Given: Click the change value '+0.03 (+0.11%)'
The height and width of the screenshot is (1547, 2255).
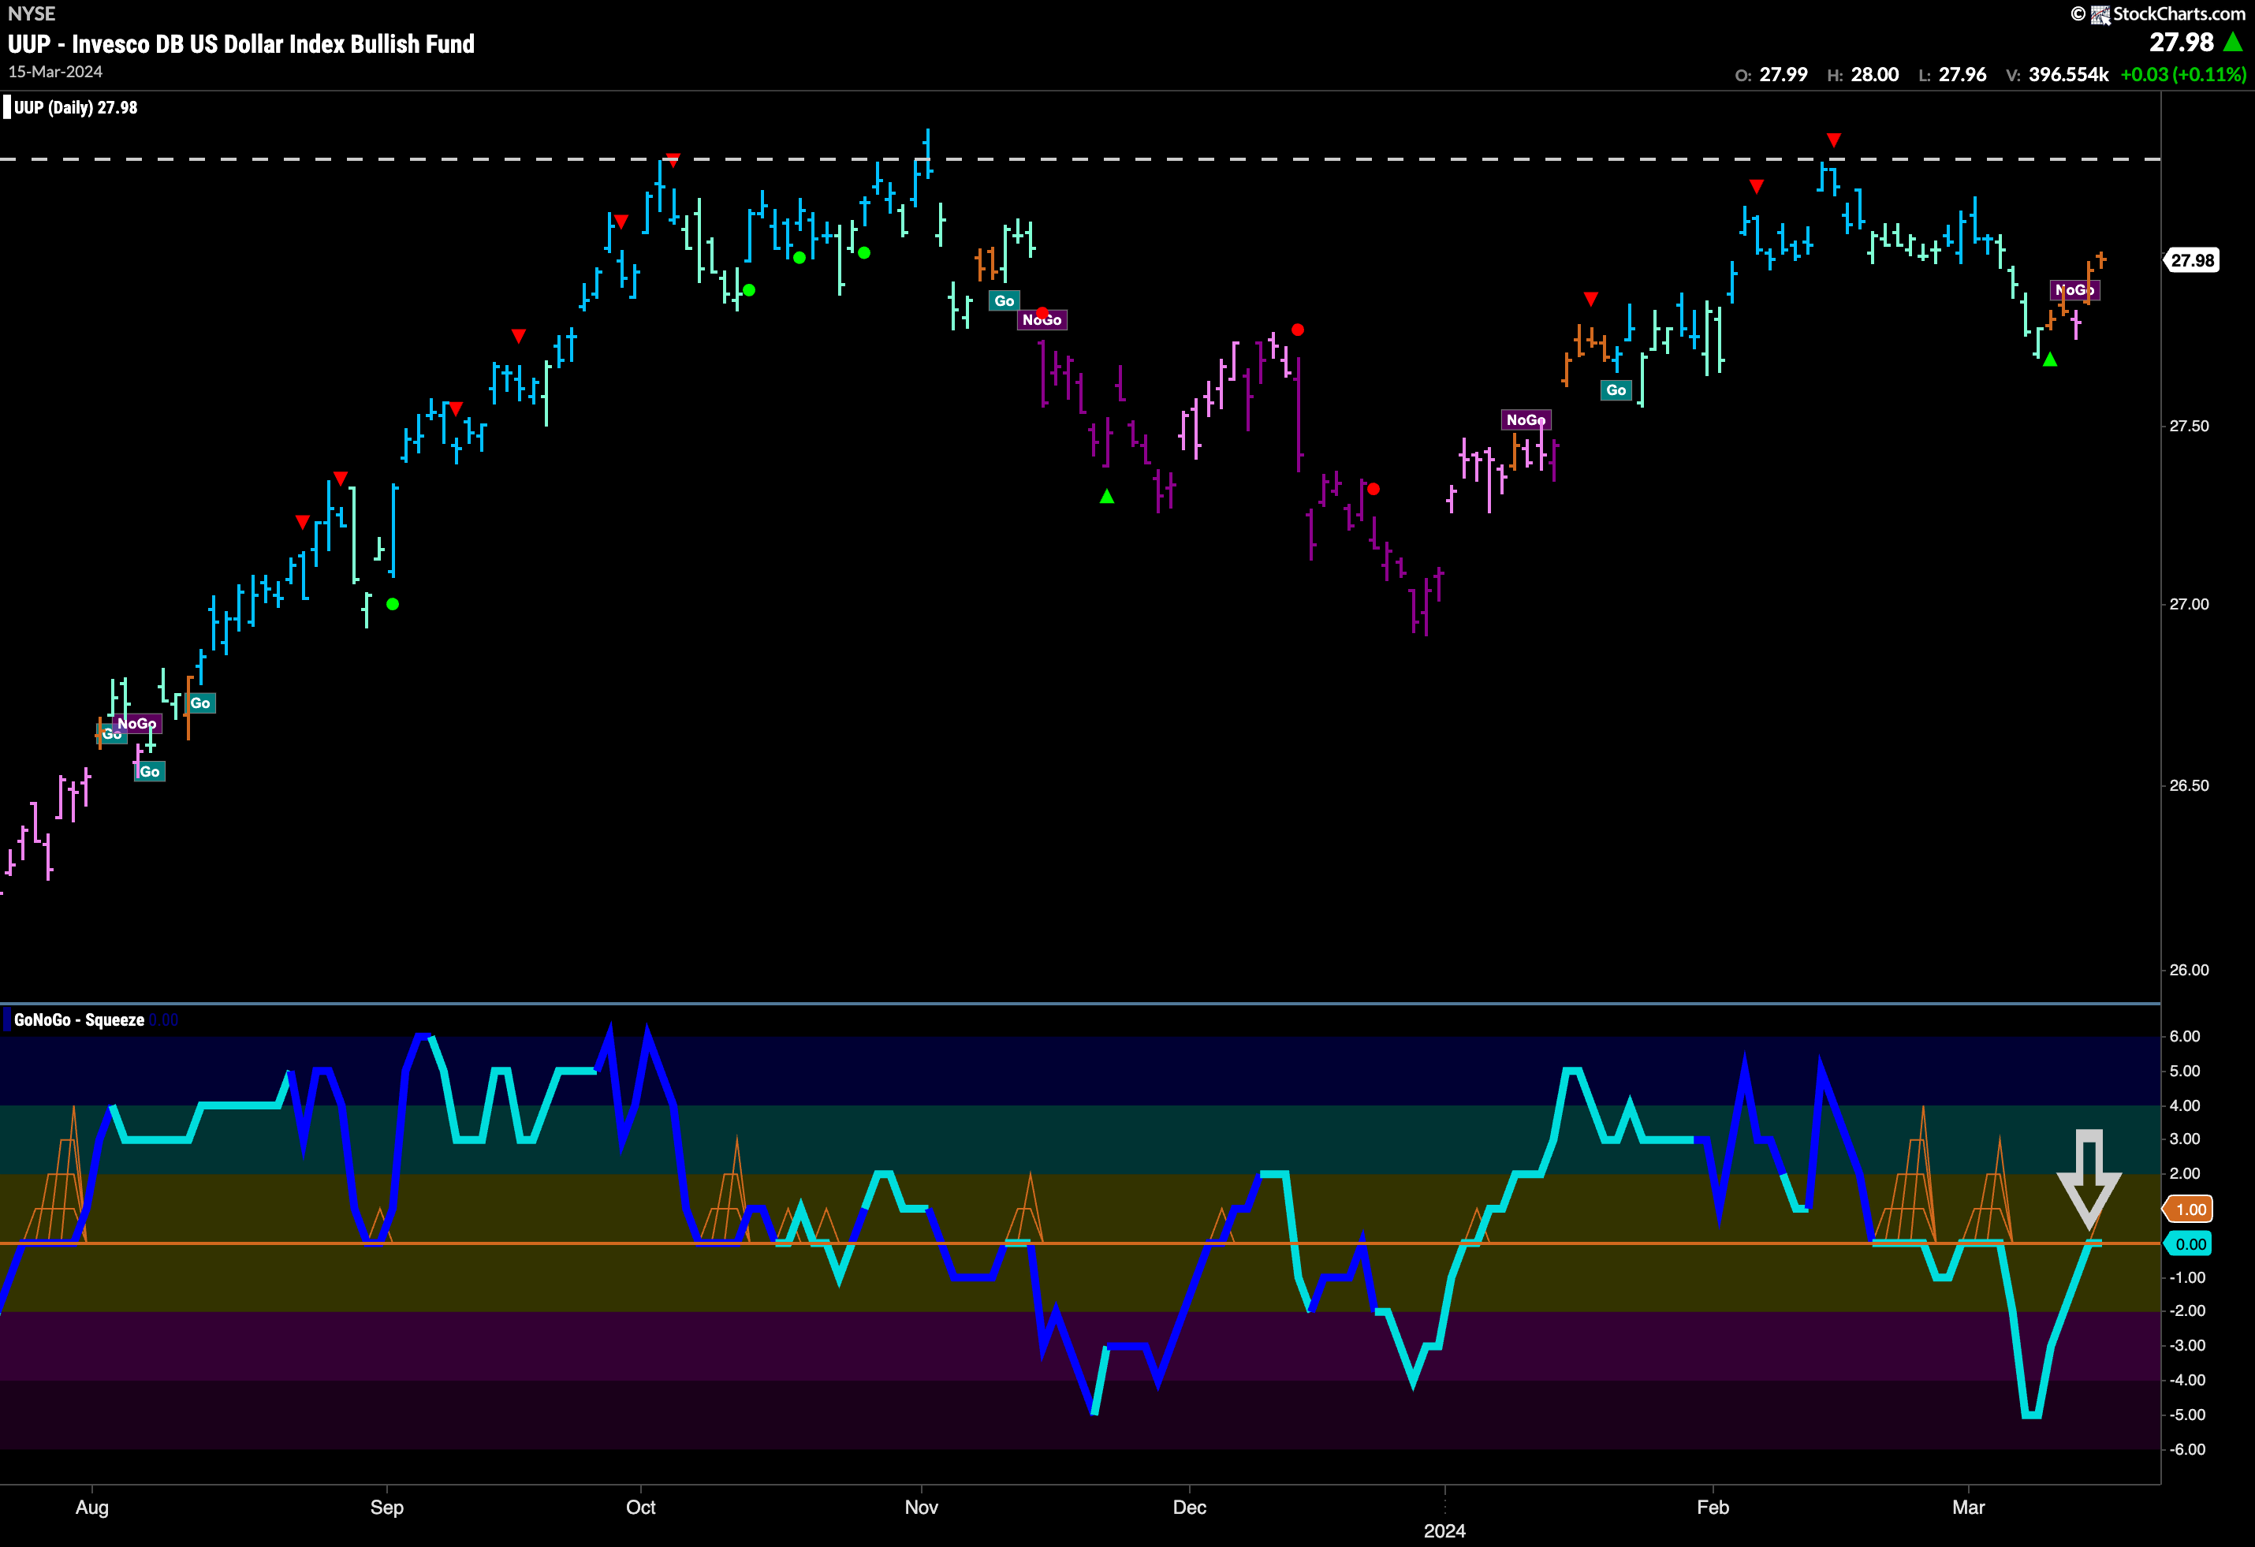Looking at the screenshot, I should click(2183, 75).
